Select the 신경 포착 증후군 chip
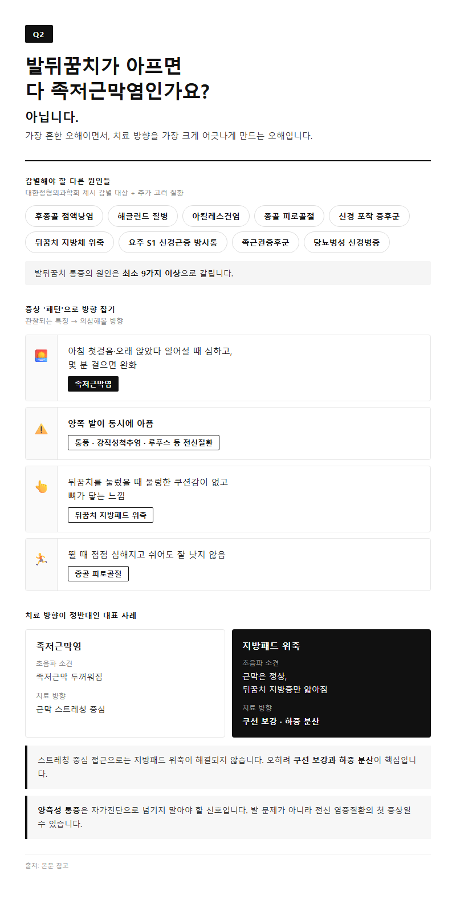The image size is (456, 900). click(369, 216)
